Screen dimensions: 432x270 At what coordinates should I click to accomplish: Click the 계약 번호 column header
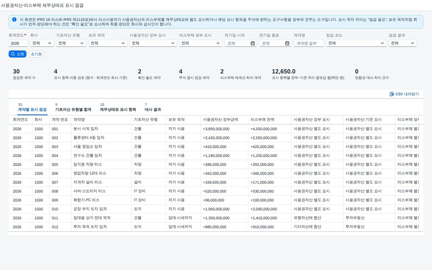[60, 120]
